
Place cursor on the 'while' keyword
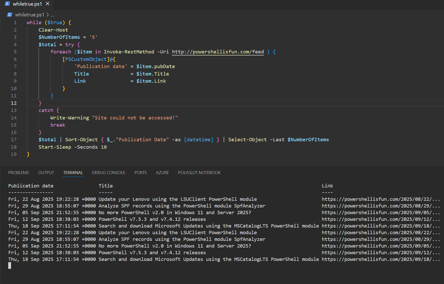[34, 23]
